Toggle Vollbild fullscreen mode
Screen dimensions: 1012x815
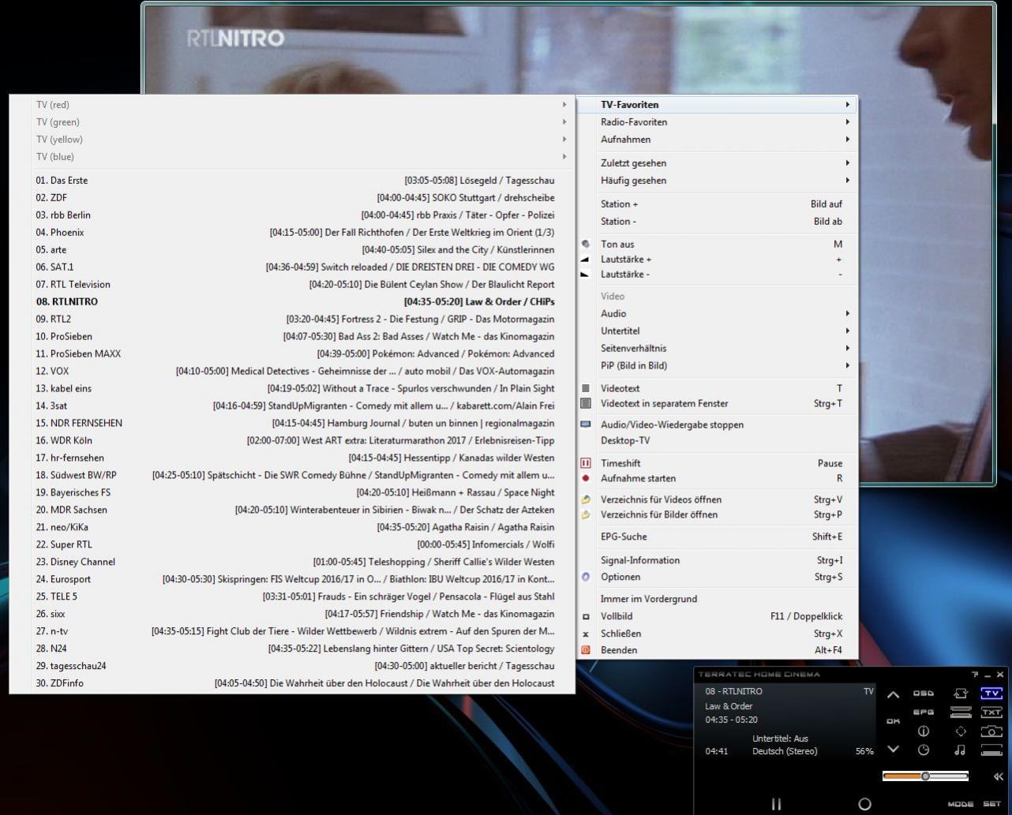(717, 616)
